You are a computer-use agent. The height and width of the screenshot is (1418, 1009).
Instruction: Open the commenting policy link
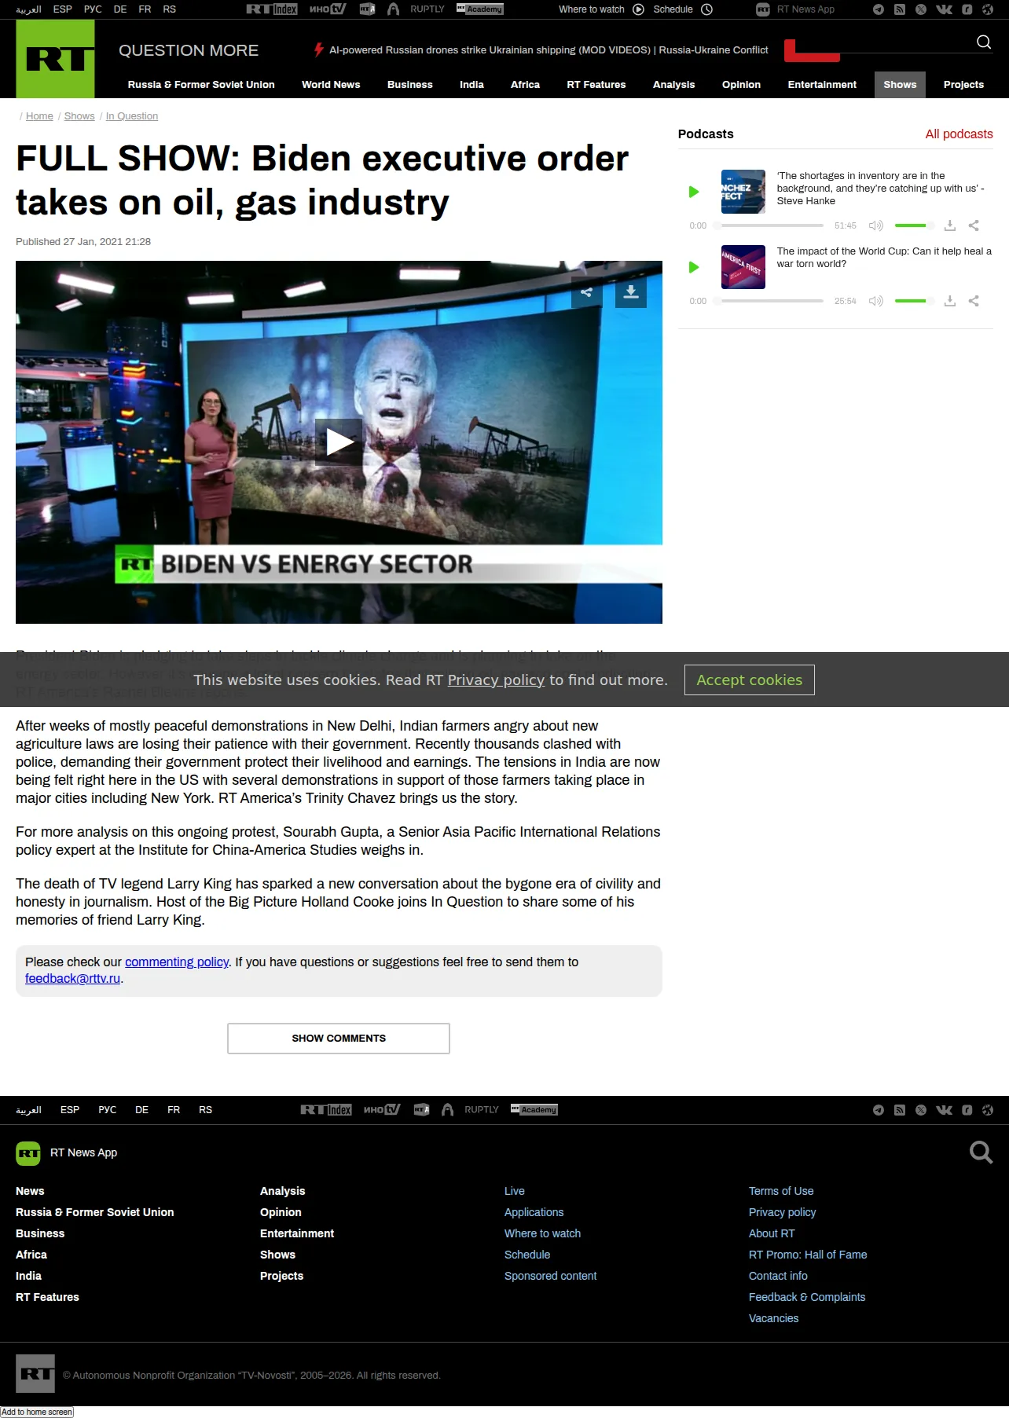(177, 962)
